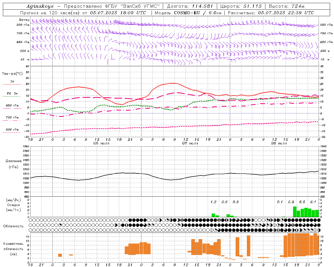Click the precipitation total "6.5"
The image size is (334, 267).
coord(302,202)
